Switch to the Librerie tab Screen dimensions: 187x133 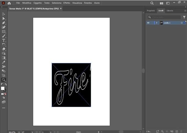click(170, 11)
